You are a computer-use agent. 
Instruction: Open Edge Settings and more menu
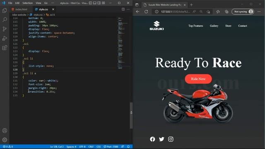pyautogui.click(x=259, y=12)
